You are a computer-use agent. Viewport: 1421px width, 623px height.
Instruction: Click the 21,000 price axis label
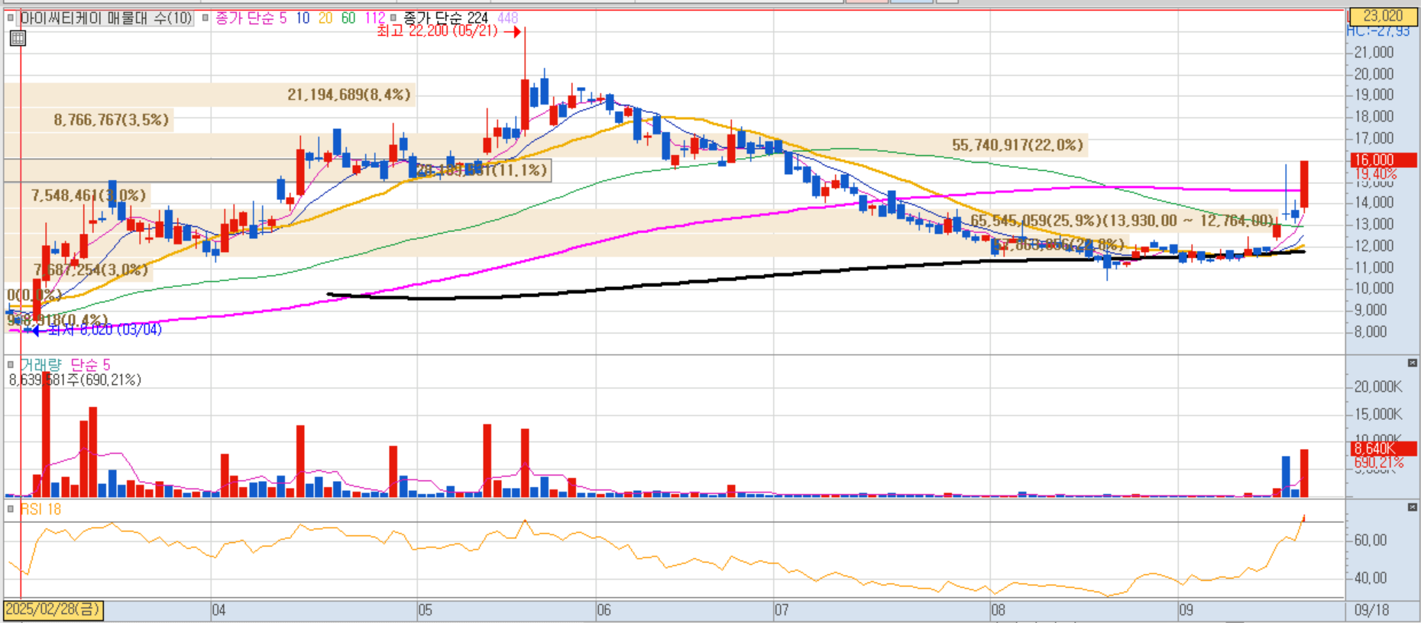point(1374,53)
